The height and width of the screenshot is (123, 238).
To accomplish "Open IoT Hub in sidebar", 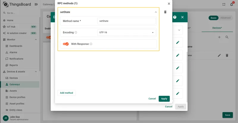I will (20, 27).
